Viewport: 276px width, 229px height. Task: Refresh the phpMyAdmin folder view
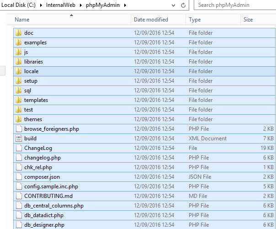click(183, 5)
